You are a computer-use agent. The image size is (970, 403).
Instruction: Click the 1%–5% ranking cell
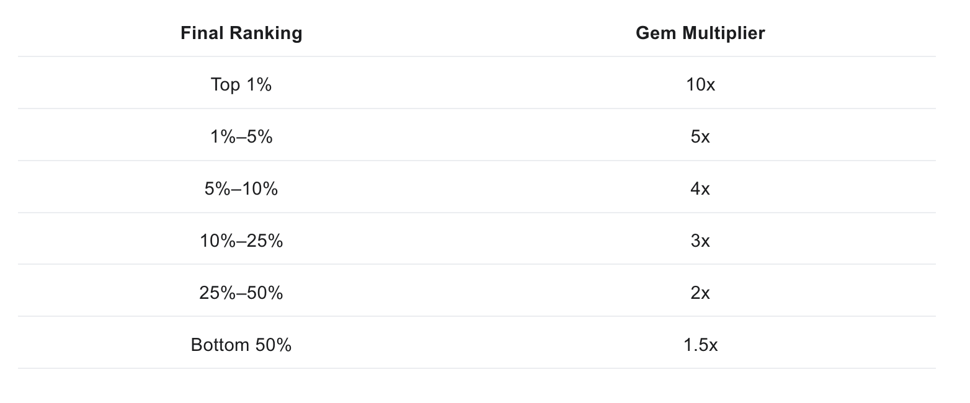[x=241, y=136]
